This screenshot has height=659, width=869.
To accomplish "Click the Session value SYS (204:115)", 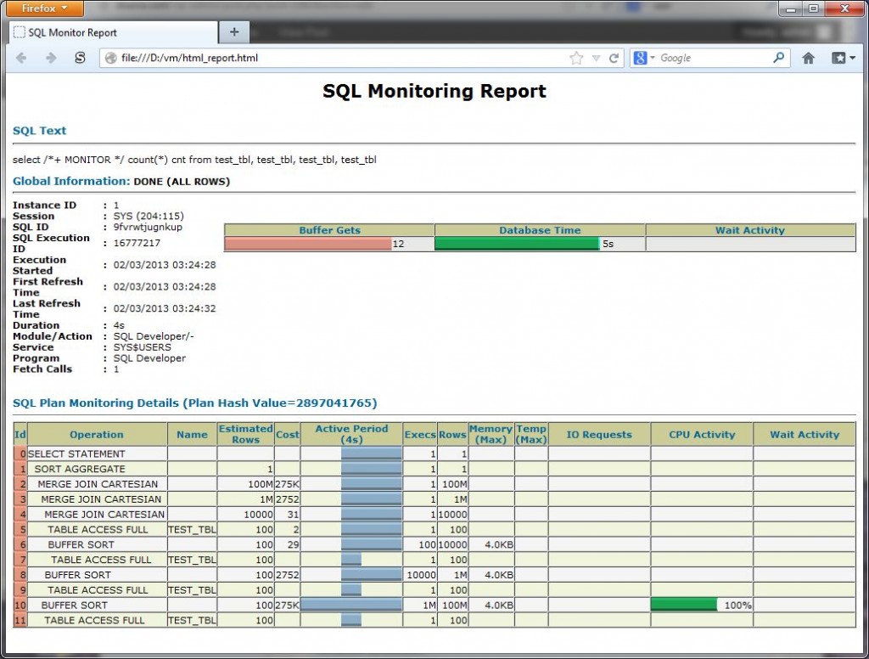I will click(149, 216).
